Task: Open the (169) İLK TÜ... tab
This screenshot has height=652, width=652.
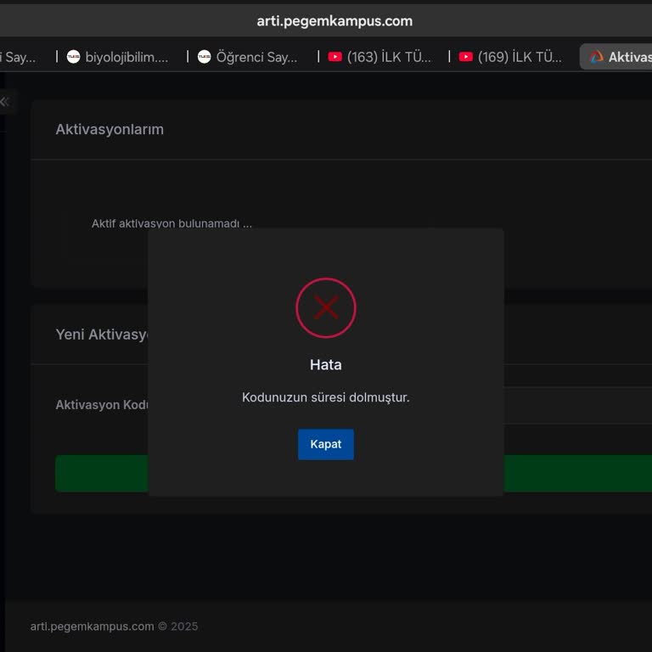Action: (x=519, y=57)
